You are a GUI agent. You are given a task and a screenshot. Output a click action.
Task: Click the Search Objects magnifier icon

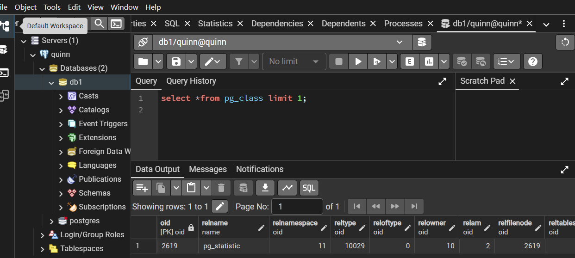point(99,24)
